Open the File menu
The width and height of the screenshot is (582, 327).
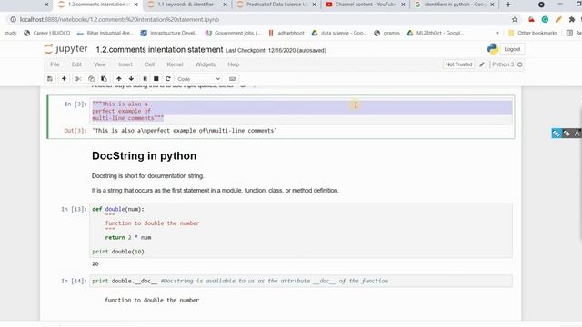click(55, 64)
